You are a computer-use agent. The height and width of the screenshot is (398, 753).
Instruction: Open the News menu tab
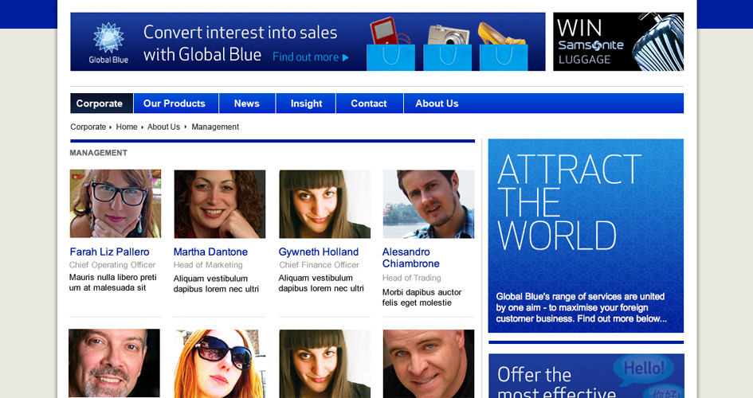pyautogui.click(x=247, y=103)
